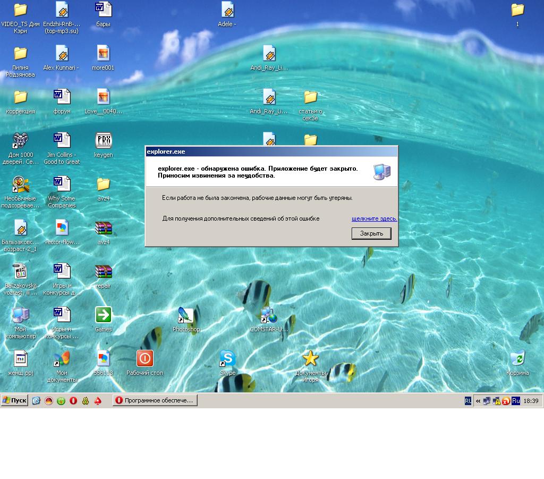This screenshot has width=544, height=479.
Task: Select the COMSTAR connection shortcut
Action: point(269,315)
